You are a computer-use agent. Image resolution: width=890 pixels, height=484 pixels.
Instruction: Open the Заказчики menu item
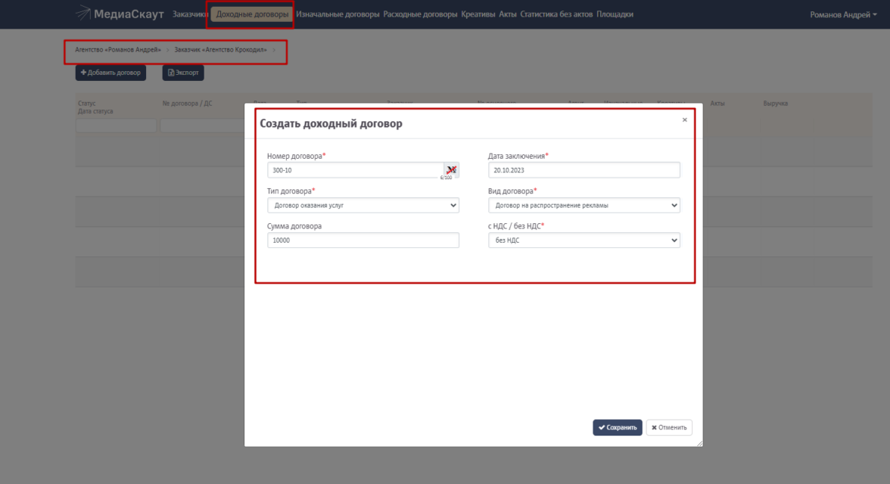point(189,14)
